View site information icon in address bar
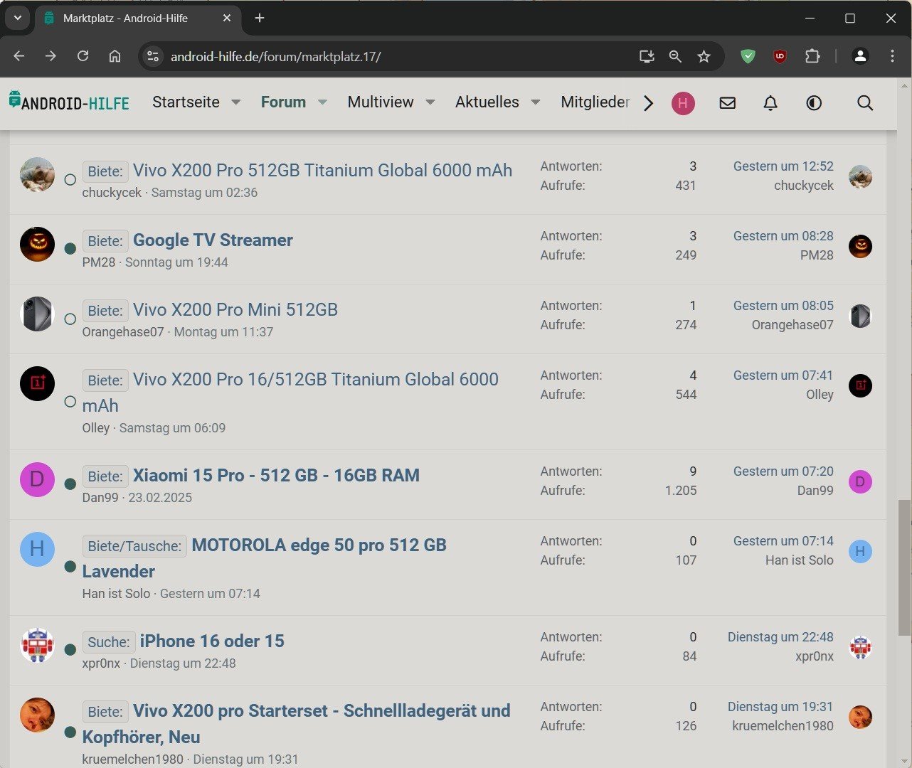Viewport: 912px width, 768px height. click(x=152, y=56)
